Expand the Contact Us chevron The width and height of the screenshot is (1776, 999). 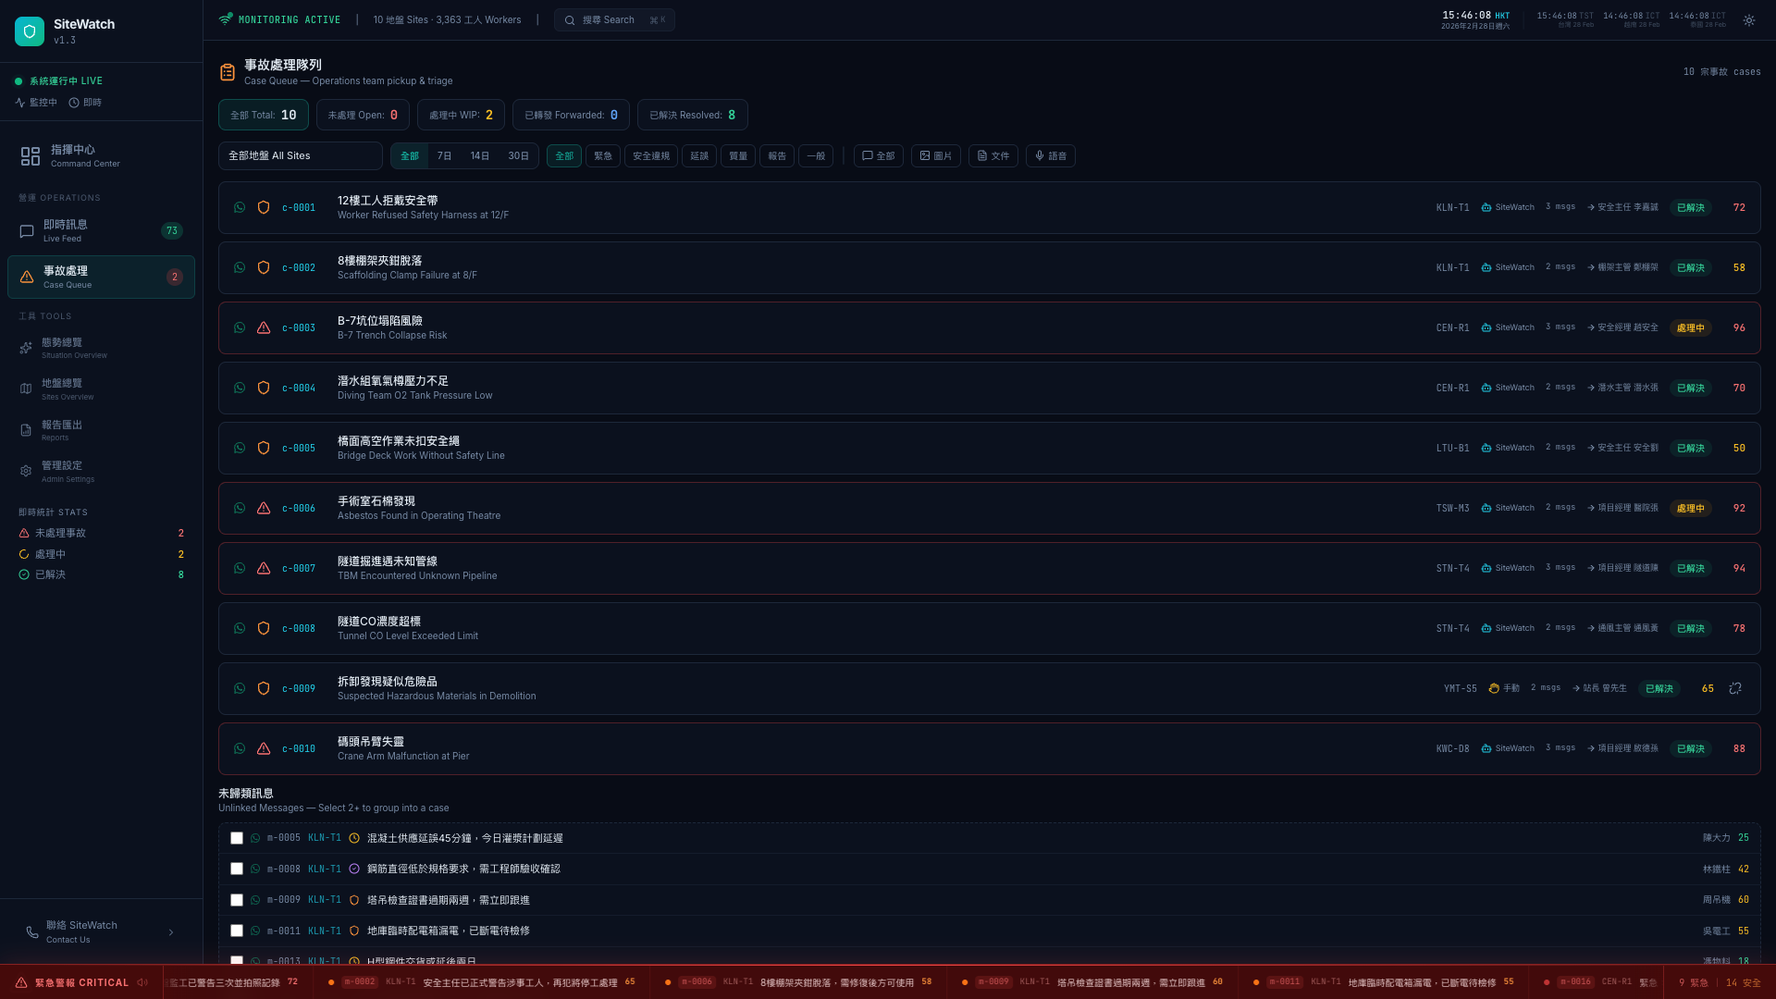coord(171,932)
